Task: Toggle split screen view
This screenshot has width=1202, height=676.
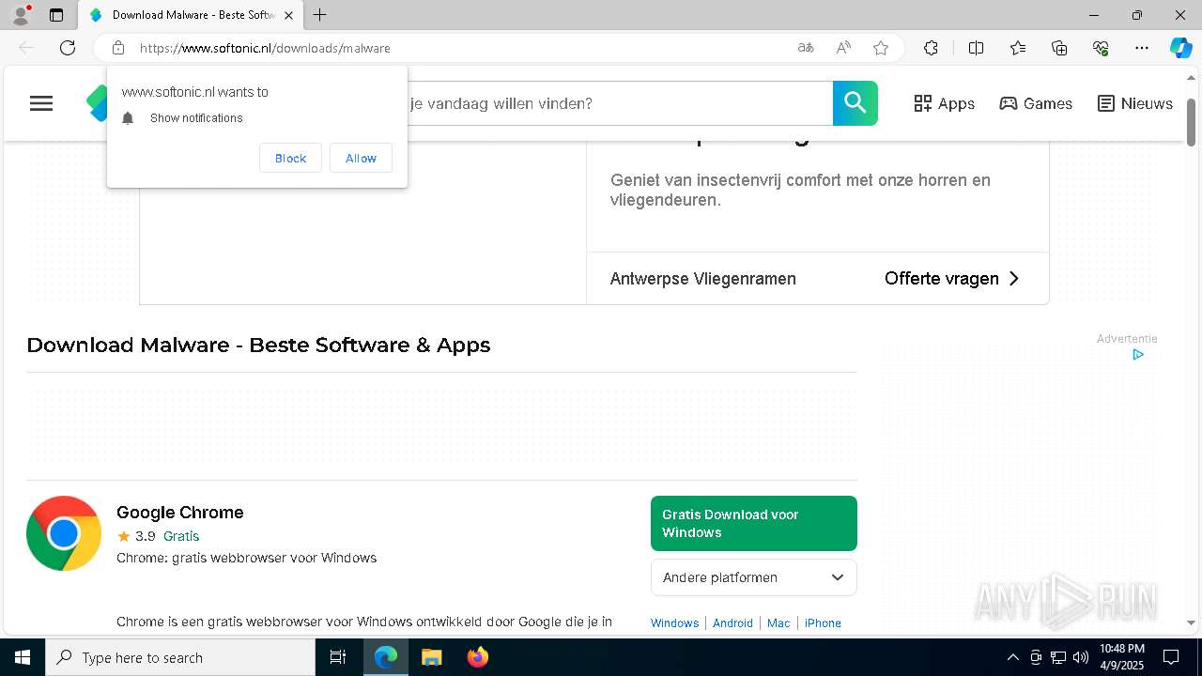Action: [x=976, y=48]
